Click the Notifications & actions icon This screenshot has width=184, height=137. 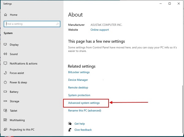[5, 63]
